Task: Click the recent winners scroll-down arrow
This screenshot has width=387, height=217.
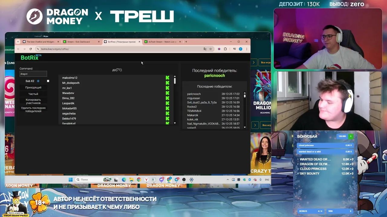Action: [245, 127]
